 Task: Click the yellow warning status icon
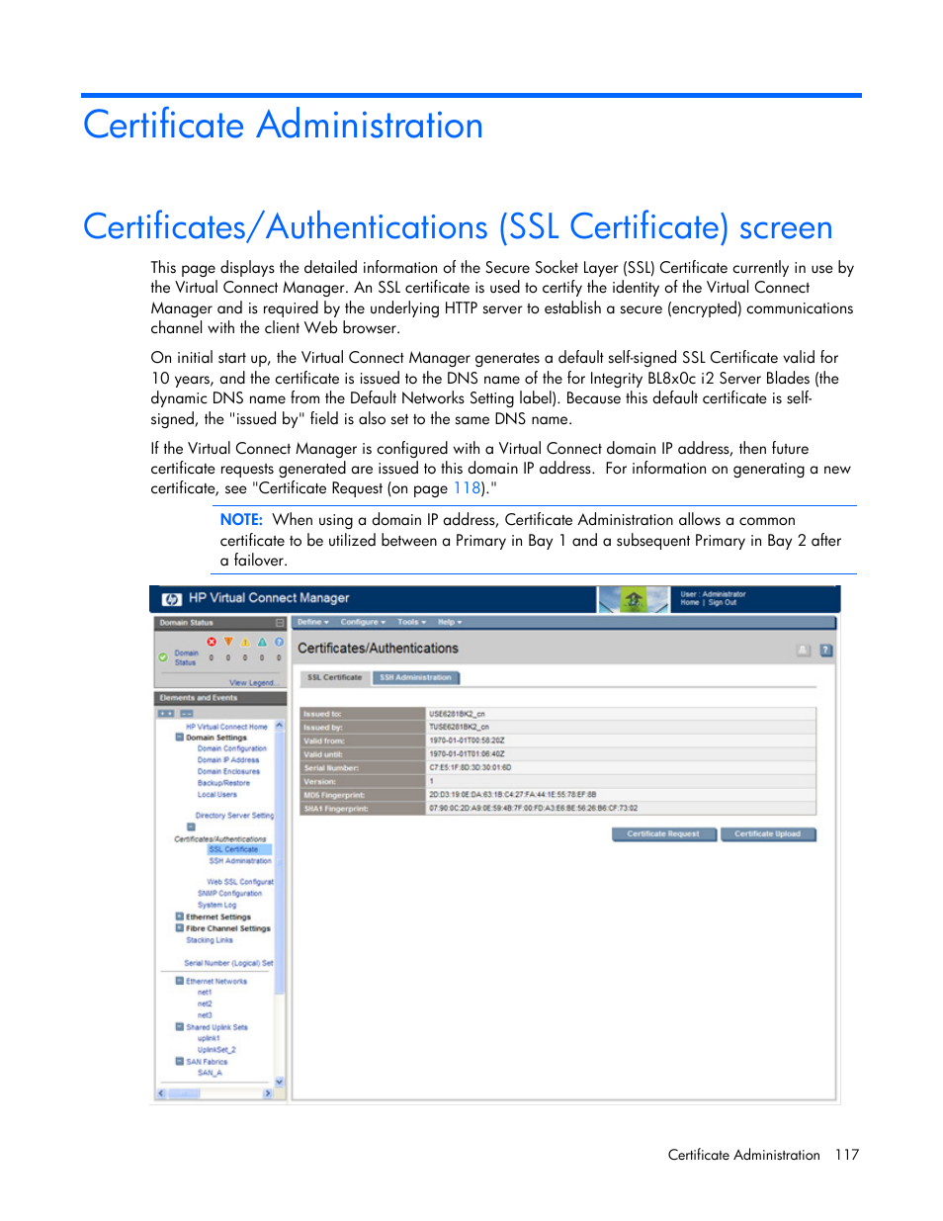[x=245, y=642]
